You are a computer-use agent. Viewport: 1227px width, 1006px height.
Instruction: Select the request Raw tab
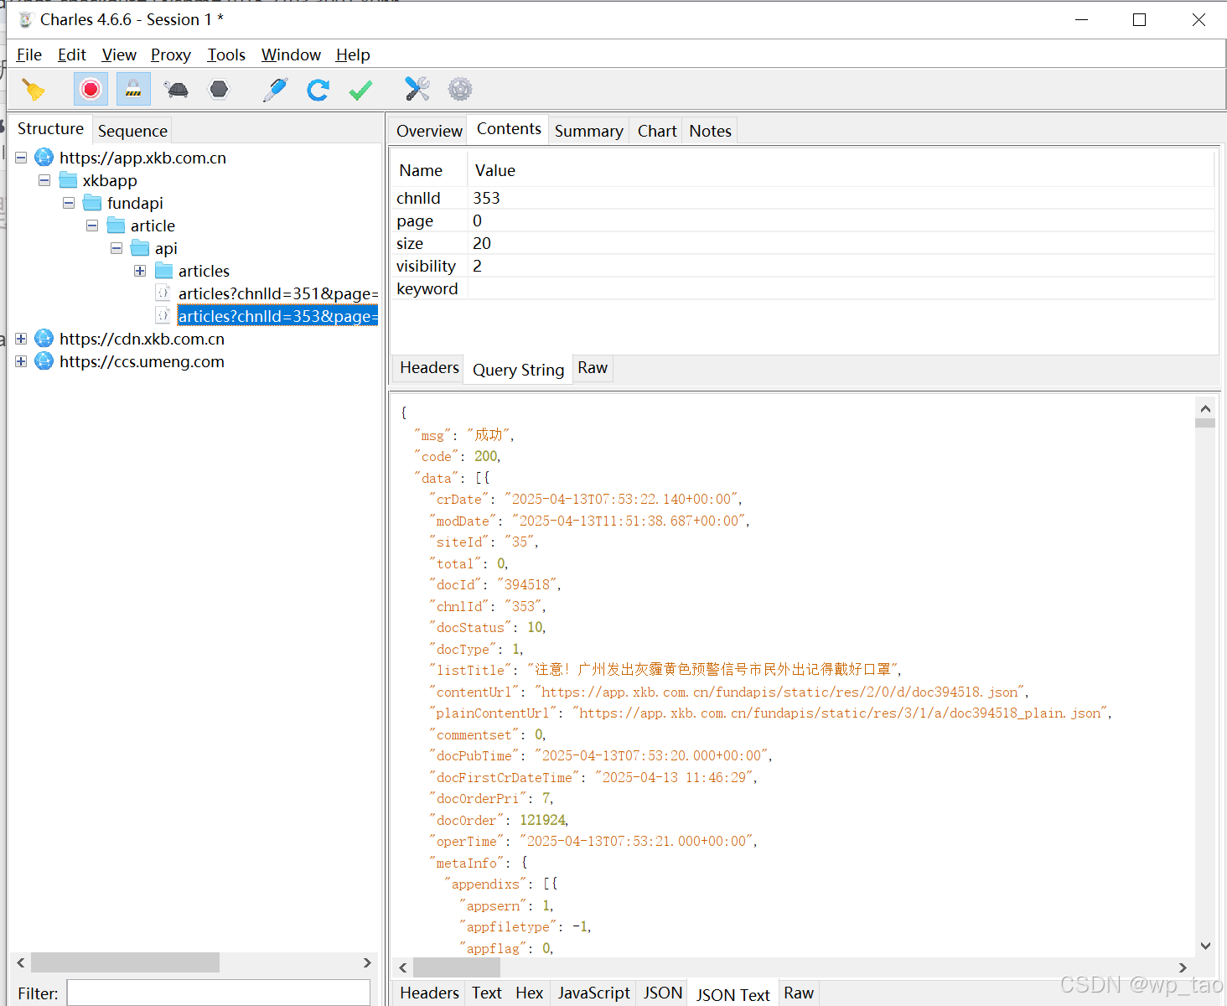pyautogui.click(x=593, y=368)
